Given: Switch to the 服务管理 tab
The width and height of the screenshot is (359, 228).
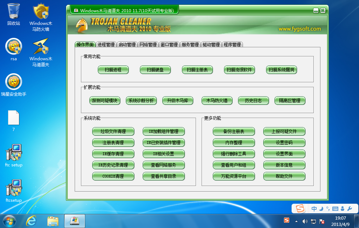Looking at the screenshot, I should pyautogui.click(x=190, y=44).
